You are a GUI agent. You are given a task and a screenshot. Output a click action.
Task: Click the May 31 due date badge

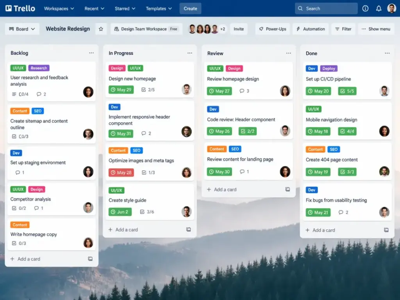click(x=121, y=134)
